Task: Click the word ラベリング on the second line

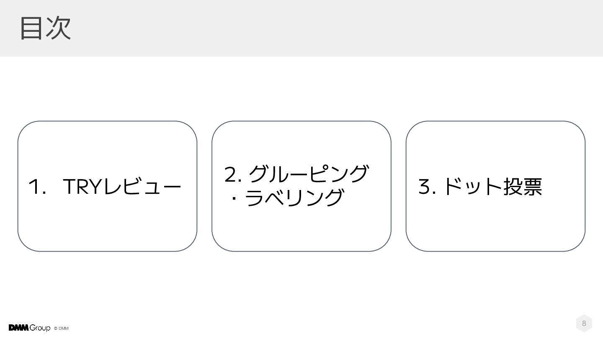Action: click(294, 198)
